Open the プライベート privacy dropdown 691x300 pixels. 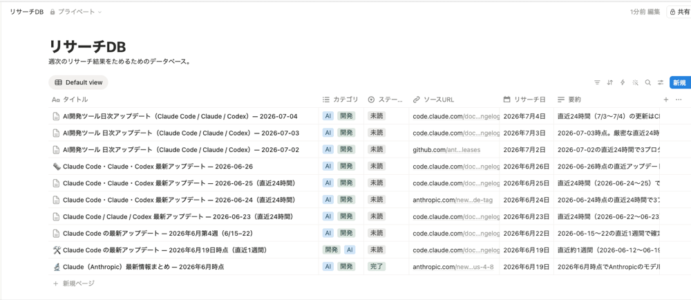75,12
